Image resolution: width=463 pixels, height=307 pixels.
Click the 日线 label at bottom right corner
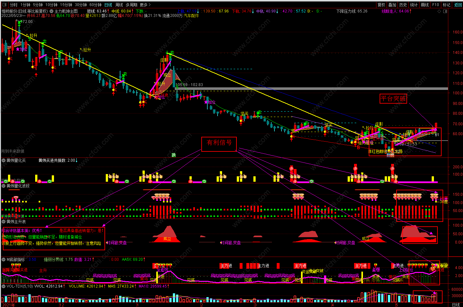(456, 305)
